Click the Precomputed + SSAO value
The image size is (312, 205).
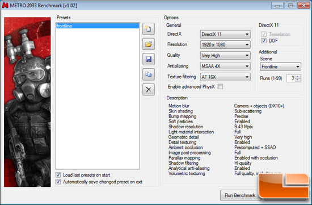[x=255, y=148]
